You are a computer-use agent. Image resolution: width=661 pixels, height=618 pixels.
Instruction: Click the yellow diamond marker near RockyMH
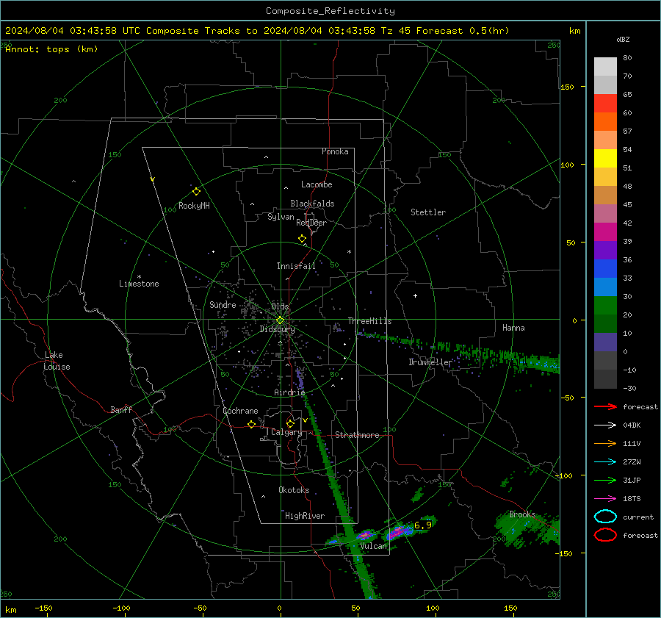196,192
